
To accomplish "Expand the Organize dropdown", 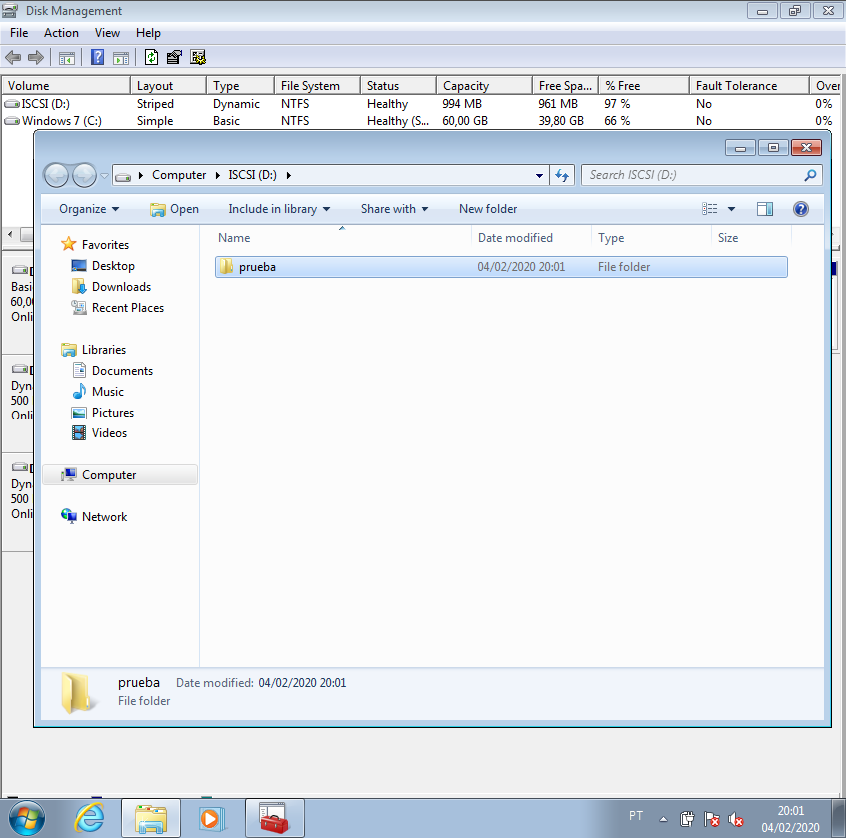I will click(x=89, y=209).
